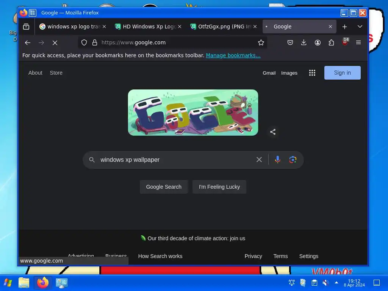388x291 pixels.
Task: Go back one page in Firefox
Action: click(27, 42)
